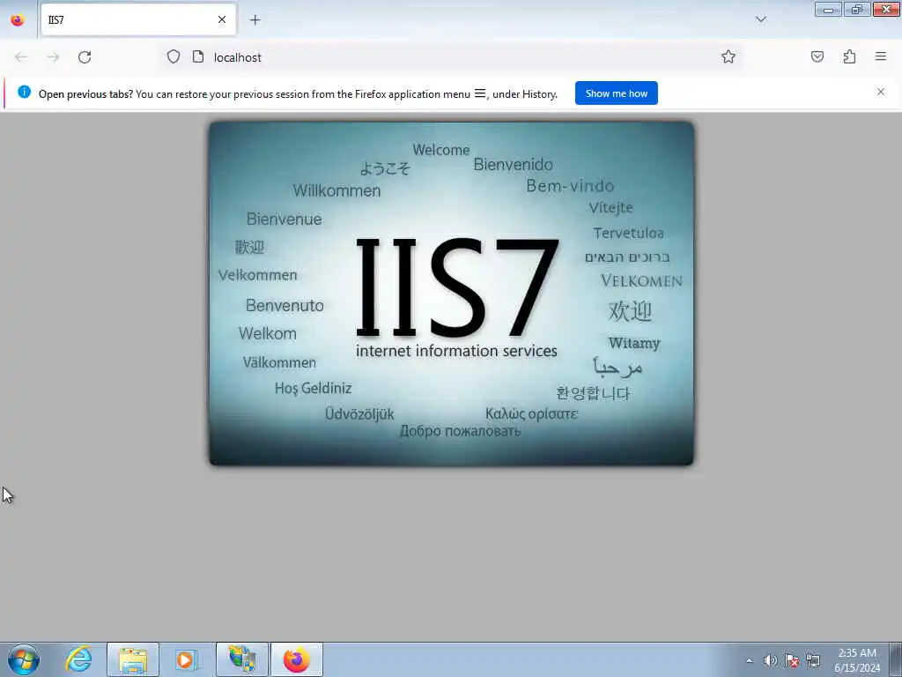Viewport: 902px width, 677px height.
Task: Click the IIS7 welcome image
Action: [452, 293]
